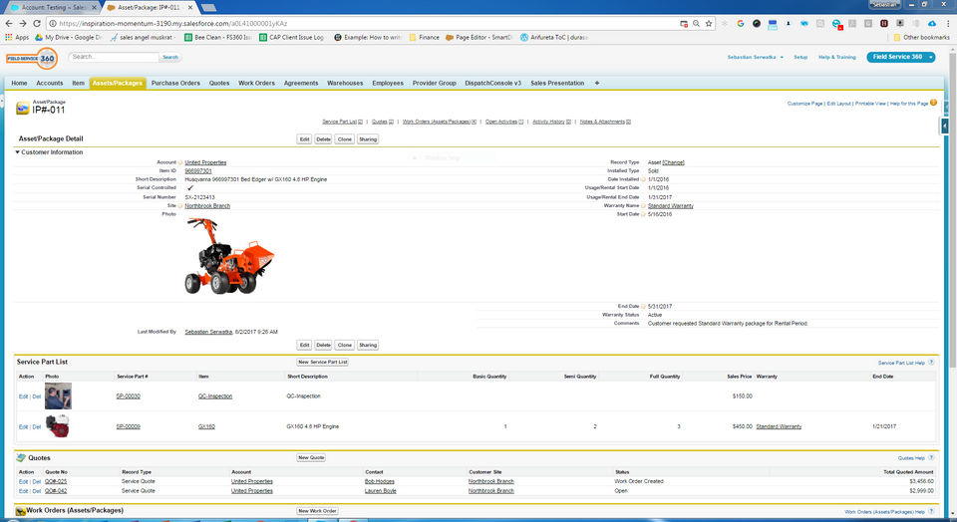Image resolution: width=957 pixels, height=522 pixels.
Task: Click the browser back arrow
Action: [9, 23]
